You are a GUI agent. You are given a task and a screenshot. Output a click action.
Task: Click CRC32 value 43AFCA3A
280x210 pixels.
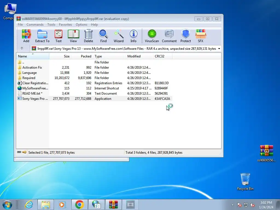click(x=162, y=98)
